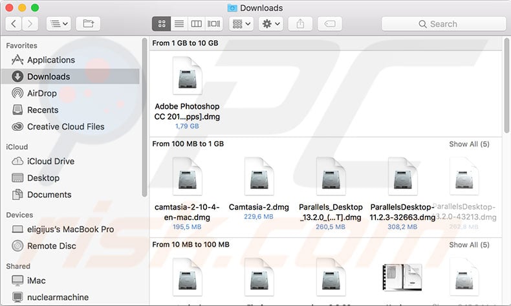The width and height of the screenshot is (511, 306).
Task: Click the Edit Tags toolbar button
Action: (x=330, y=24)
